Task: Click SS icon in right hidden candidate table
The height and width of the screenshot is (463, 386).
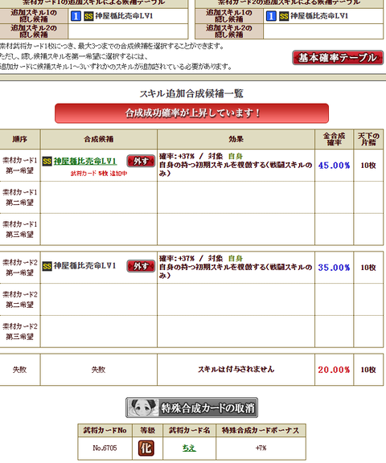Action: click(284, 16)
